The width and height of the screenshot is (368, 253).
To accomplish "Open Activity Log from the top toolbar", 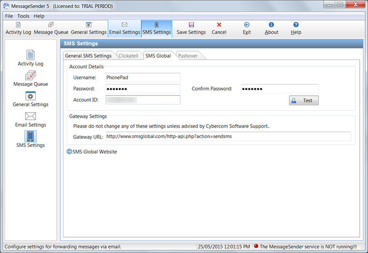I will click(x=18, y=29).
